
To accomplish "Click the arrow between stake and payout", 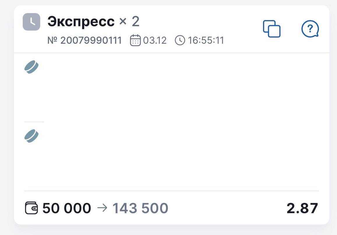I will click(x=102, y=208).
